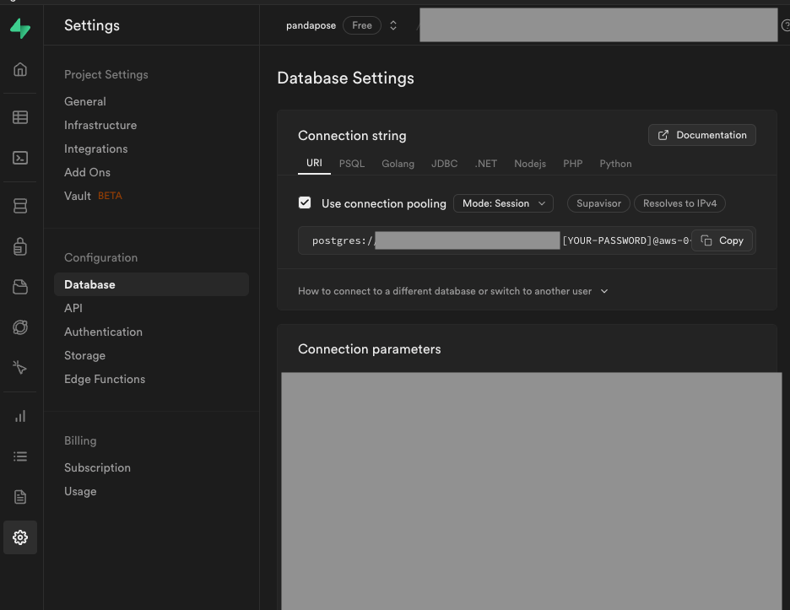Viewport: 790px width, 610px height.
Task: Open the Authentication lock icon
Action: point(20,246)
